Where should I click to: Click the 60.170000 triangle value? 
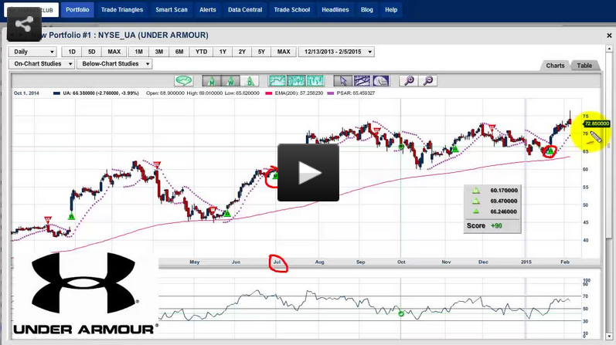[x=504, y=191]
